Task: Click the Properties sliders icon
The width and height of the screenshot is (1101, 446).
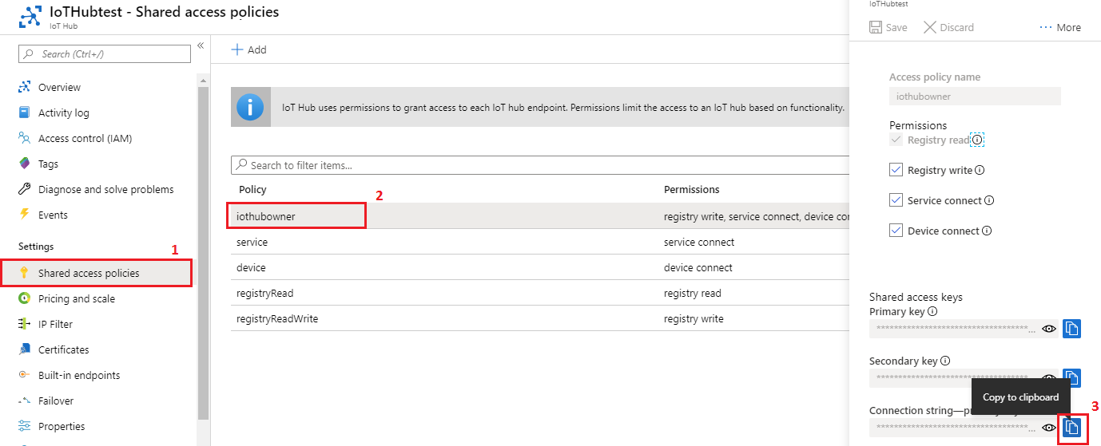Action: pyautogui.click(x=24, y=426)
